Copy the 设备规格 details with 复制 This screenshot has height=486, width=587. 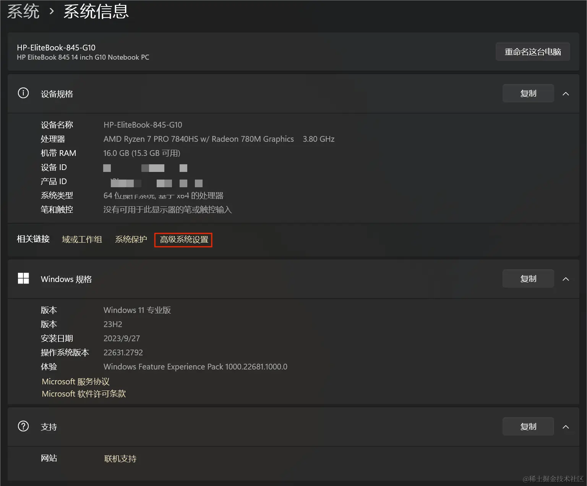point(528,93)
